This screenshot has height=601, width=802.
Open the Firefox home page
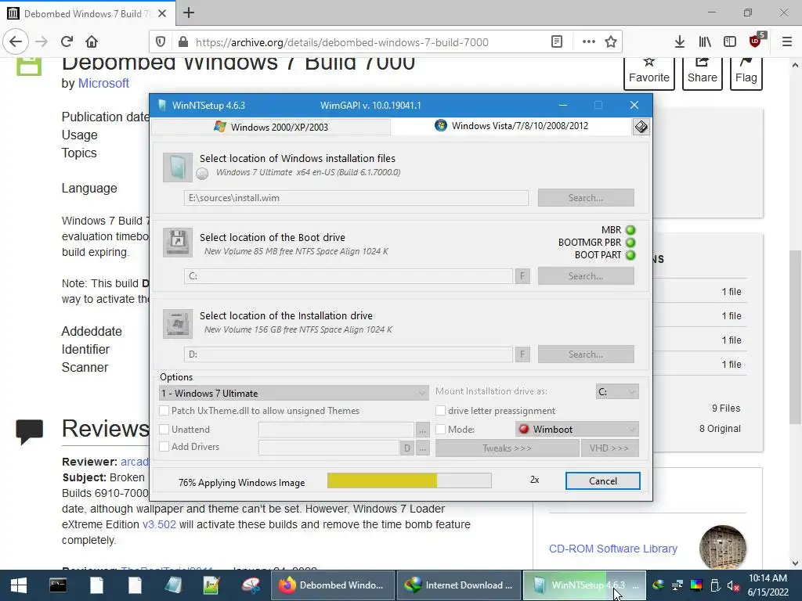tap(92, 41)
